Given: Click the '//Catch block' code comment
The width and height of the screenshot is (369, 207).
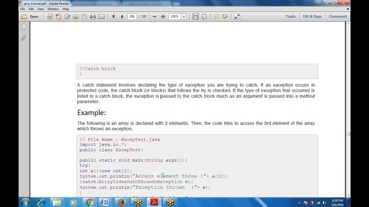Looking at the screenshot, I should coord(97,69).
